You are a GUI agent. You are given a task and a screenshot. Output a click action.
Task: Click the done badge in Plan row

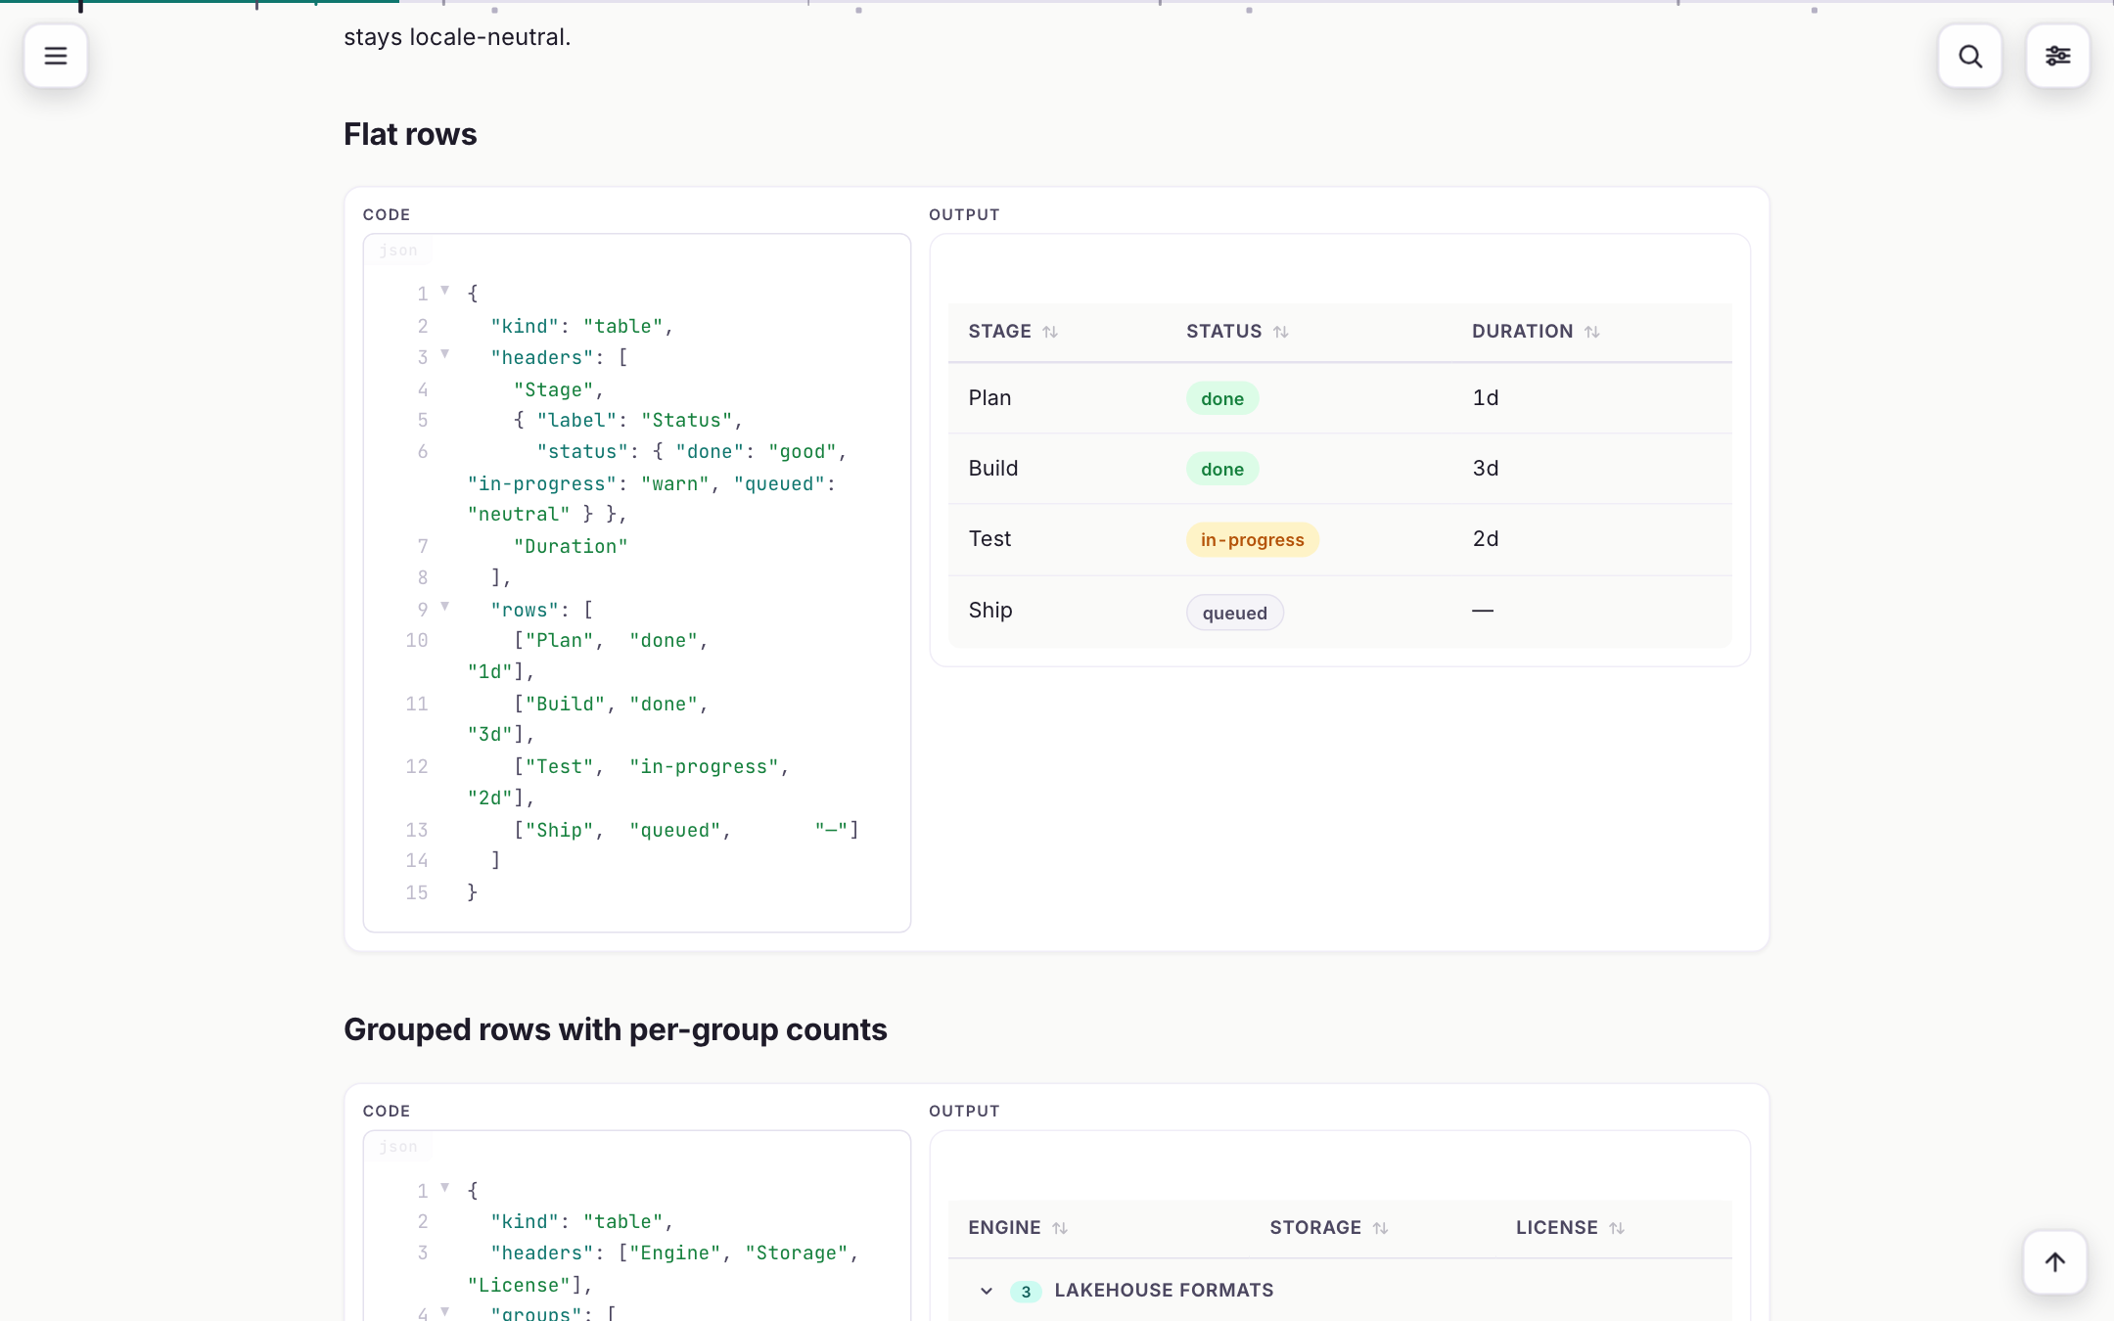(1222, 398)
